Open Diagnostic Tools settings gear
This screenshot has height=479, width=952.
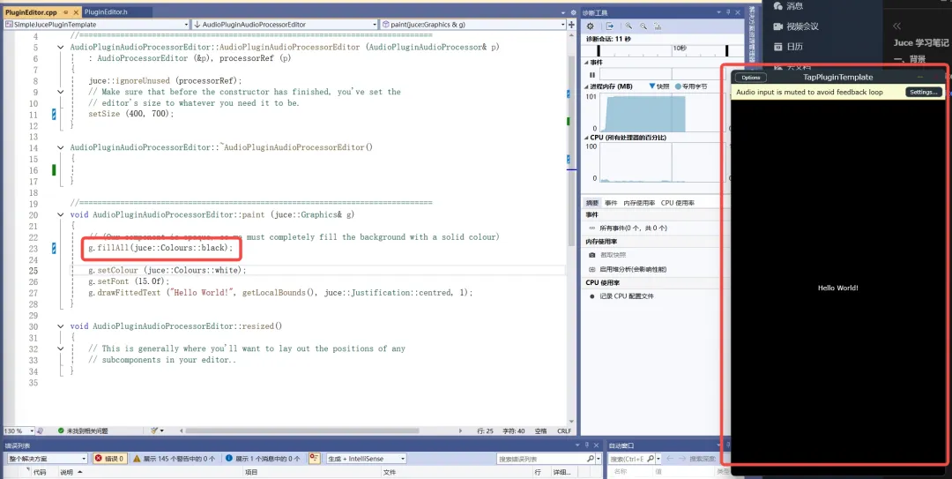tap(590, 26)
